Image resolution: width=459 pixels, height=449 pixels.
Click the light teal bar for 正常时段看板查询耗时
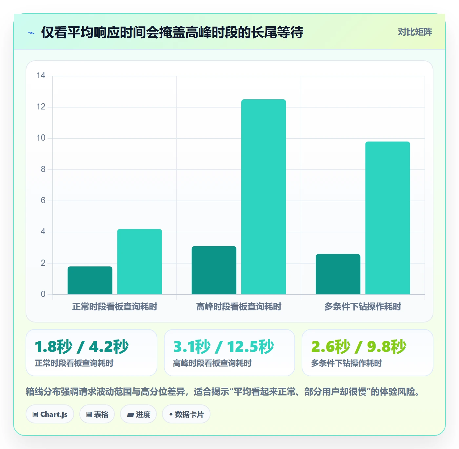tap(140, 262)
